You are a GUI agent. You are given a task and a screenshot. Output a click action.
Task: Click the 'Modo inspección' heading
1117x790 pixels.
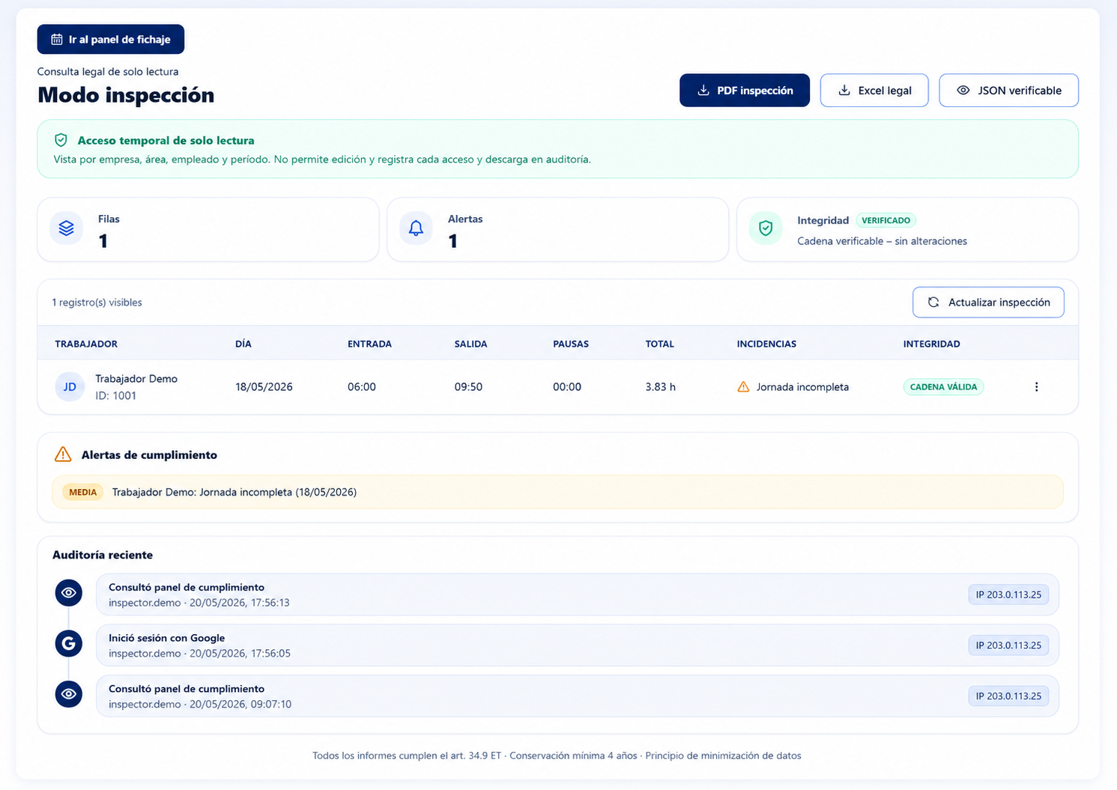(x=126, y=95)
